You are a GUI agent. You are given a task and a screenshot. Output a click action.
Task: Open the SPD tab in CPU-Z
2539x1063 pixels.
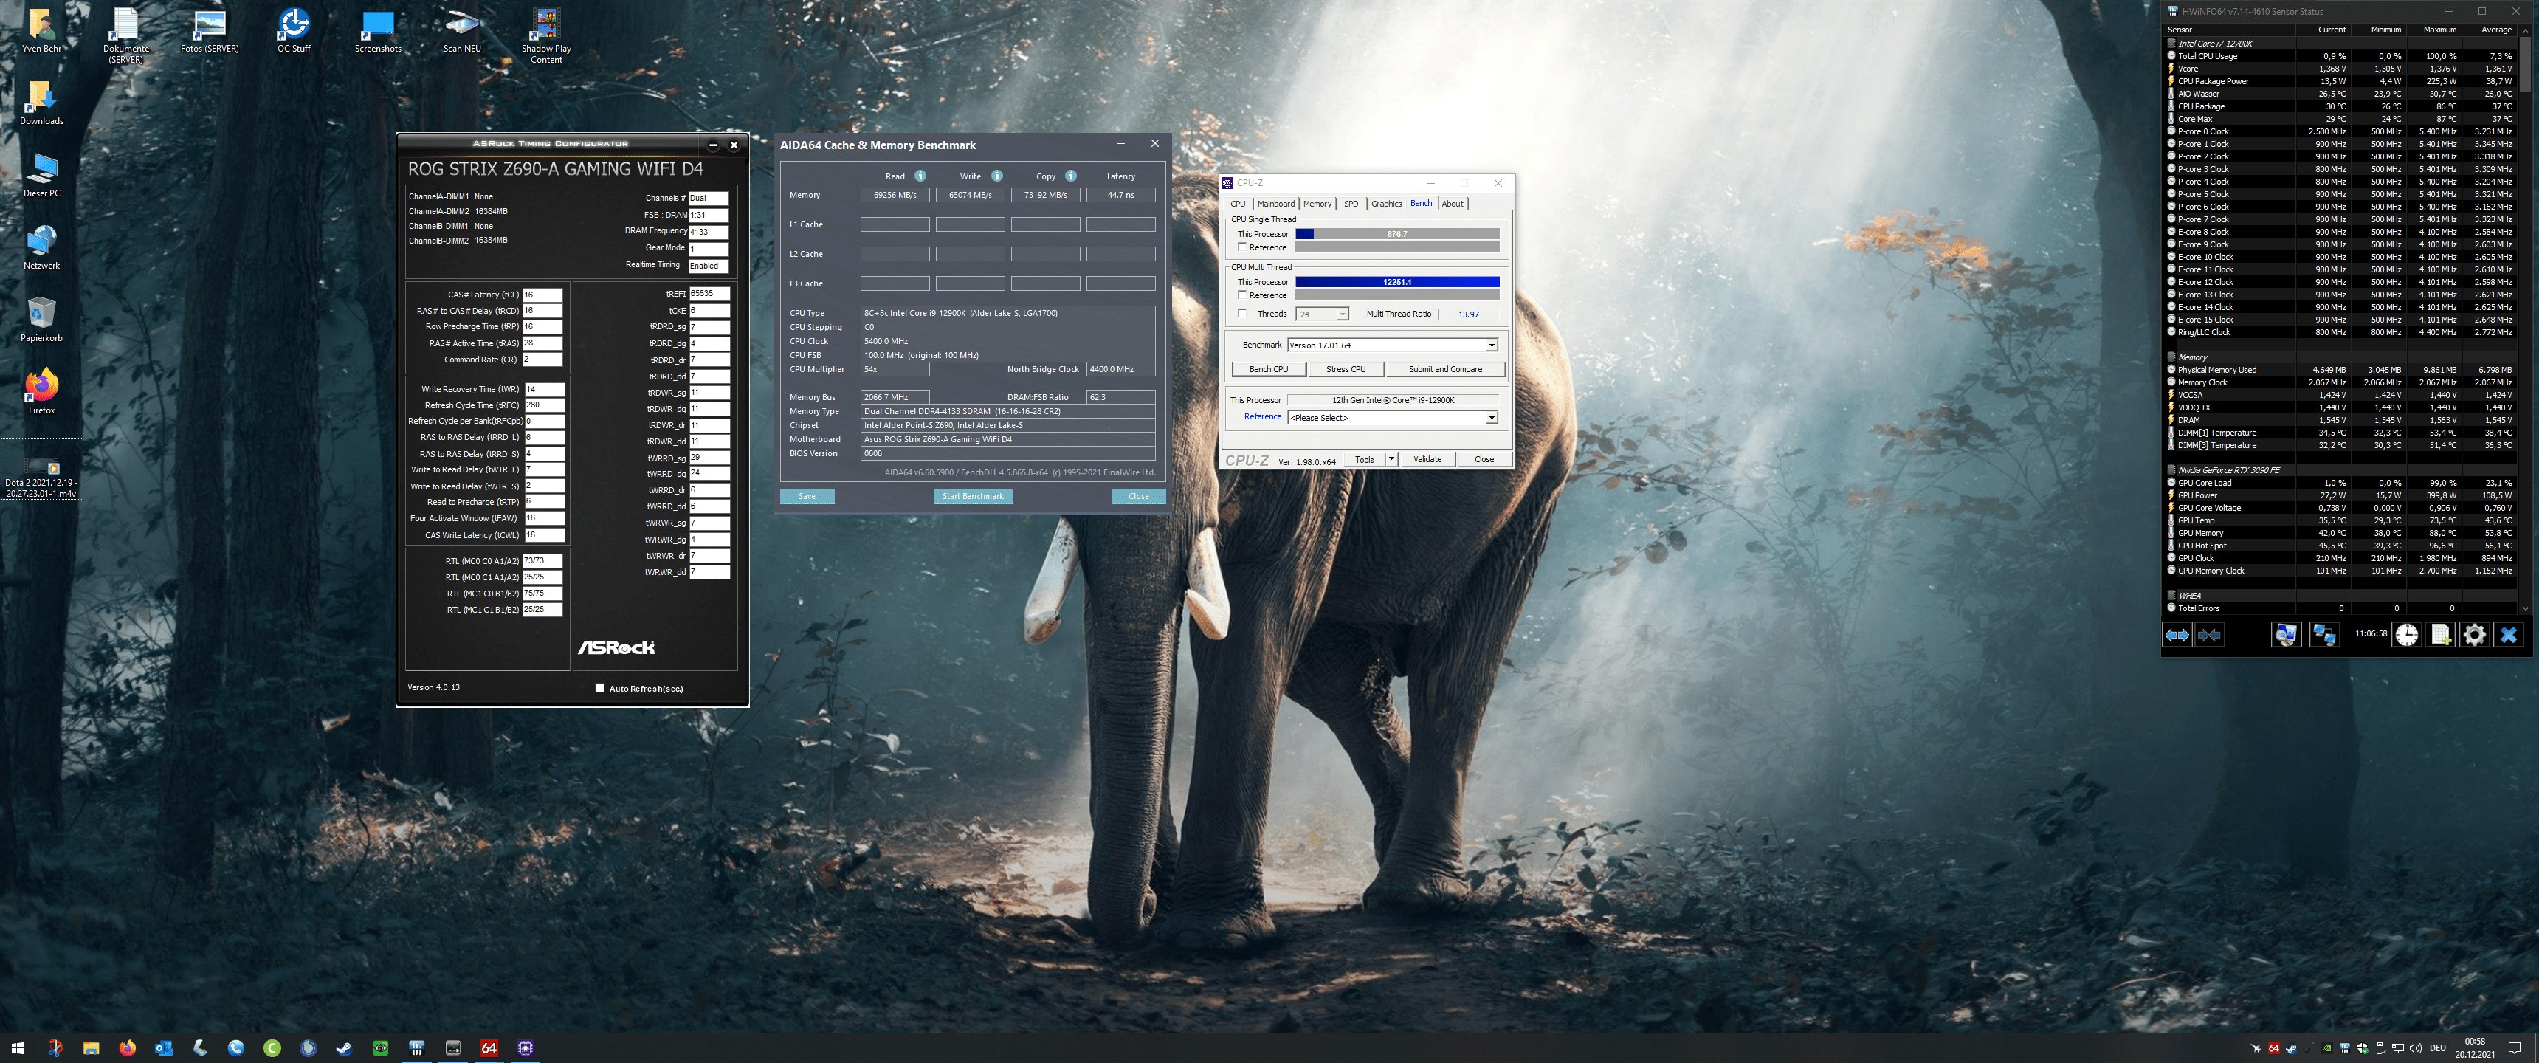pyautogui.click(x=1351, y=204)
